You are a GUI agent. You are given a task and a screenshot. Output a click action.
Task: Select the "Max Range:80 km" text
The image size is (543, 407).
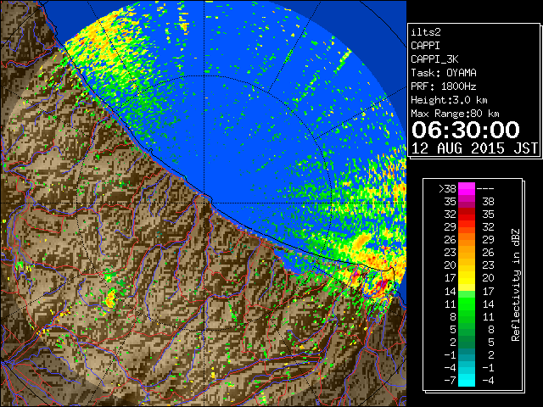pyautogui.click(x=455, y=114)
